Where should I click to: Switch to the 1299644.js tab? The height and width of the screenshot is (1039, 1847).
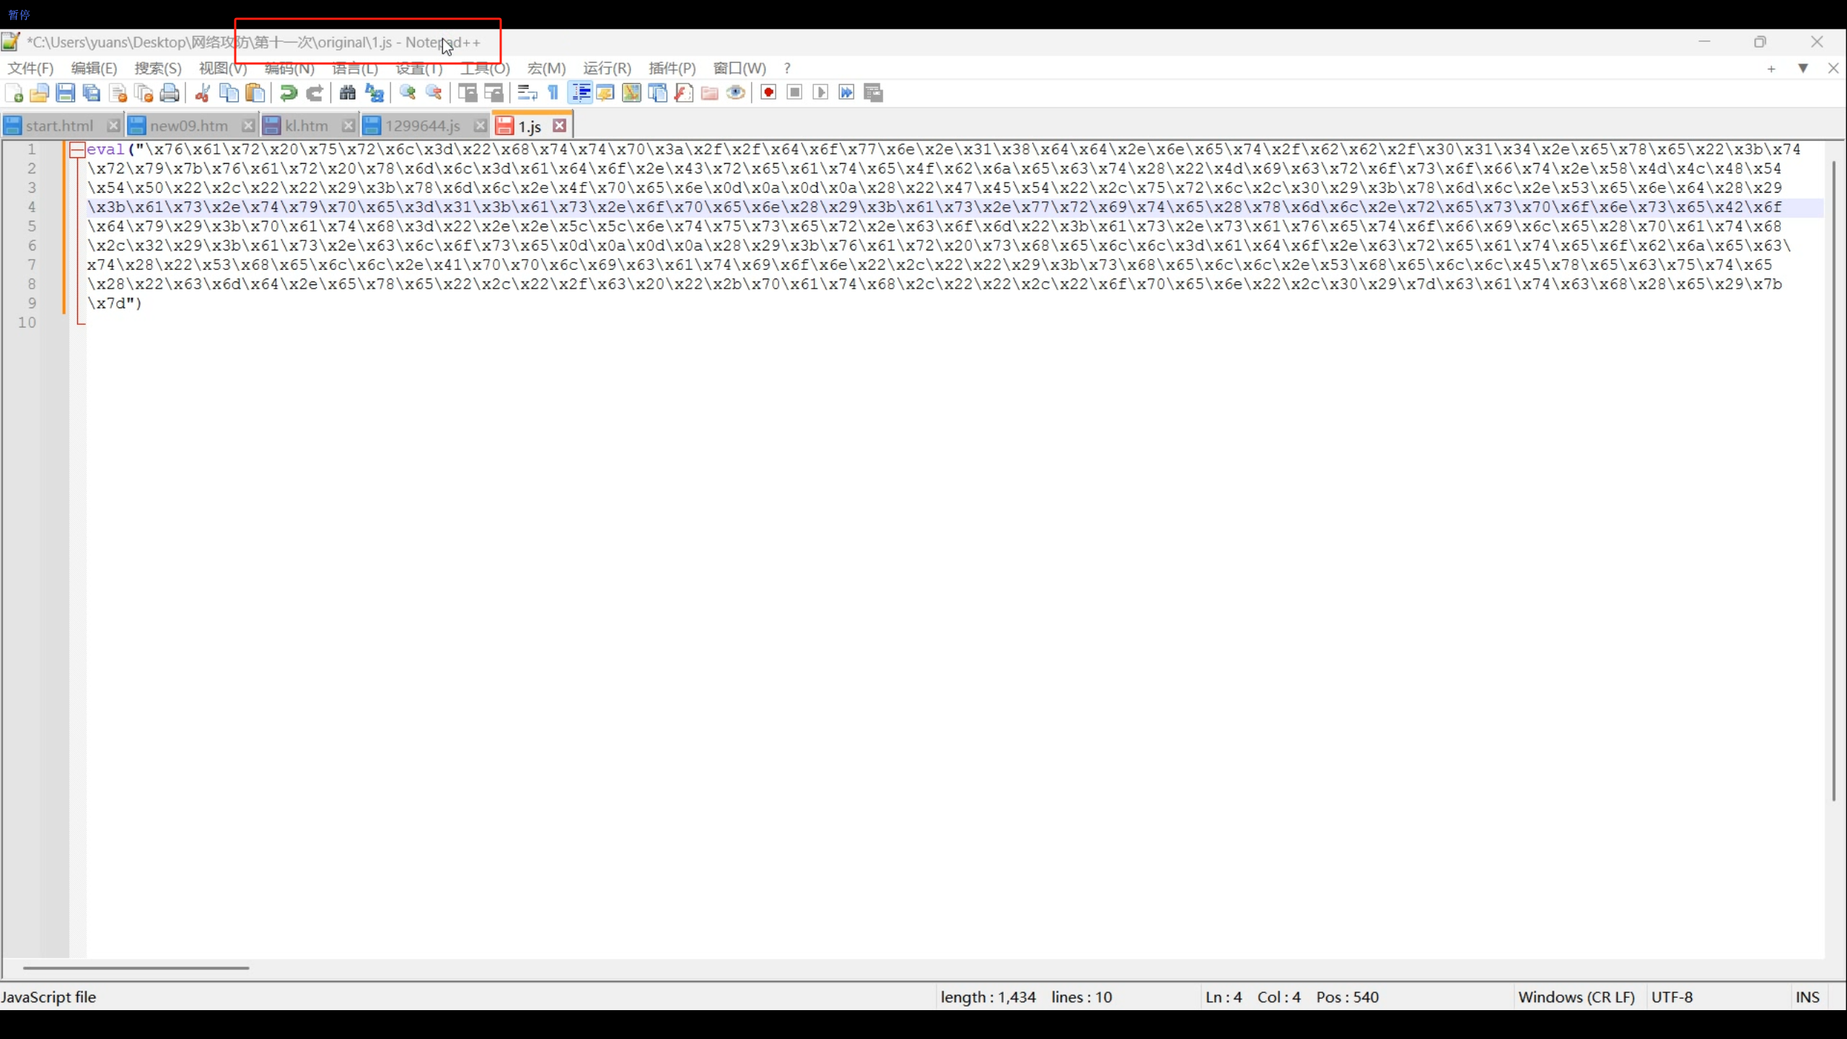click(422, 126)
